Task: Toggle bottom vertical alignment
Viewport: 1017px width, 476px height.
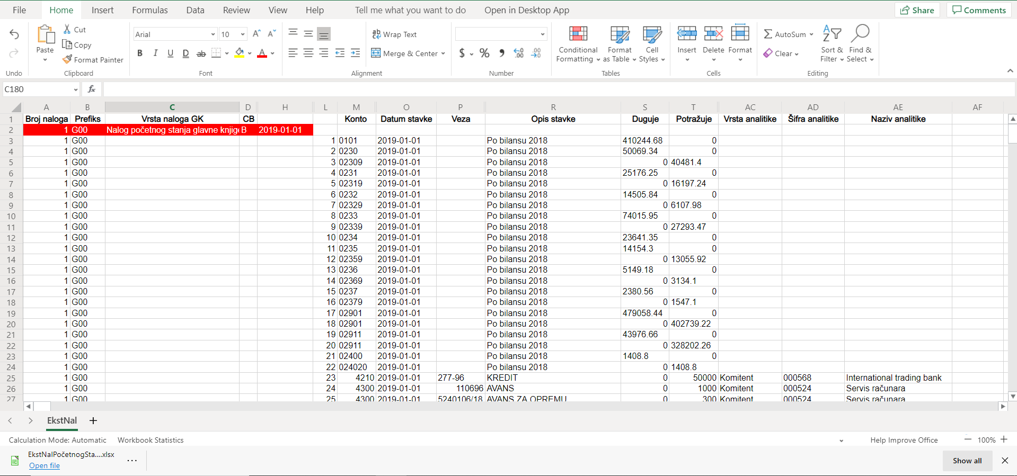Action: pos(324,34)
